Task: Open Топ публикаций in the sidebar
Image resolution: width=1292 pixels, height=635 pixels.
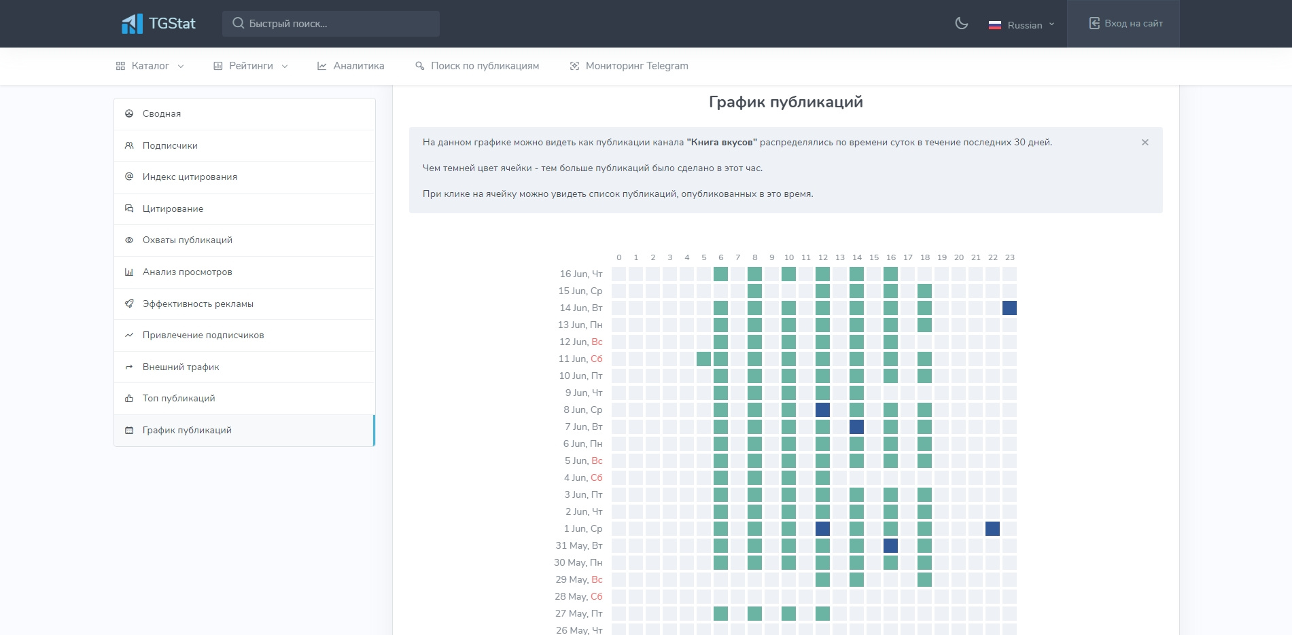Action: [179, 399]
